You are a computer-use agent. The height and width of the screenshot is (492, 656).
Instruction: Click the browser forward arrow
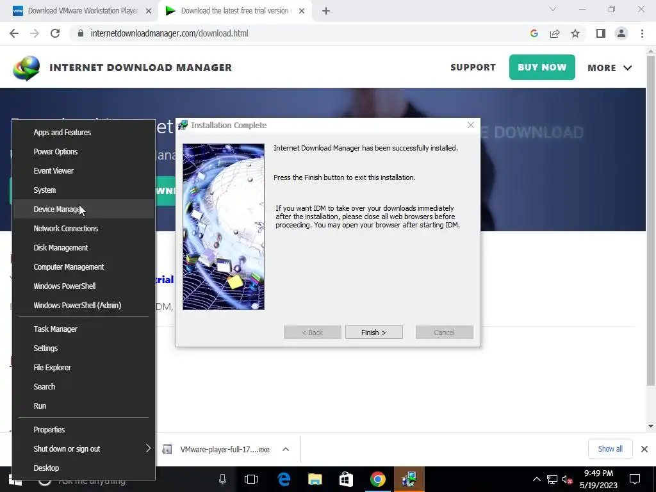pos(35,33)
